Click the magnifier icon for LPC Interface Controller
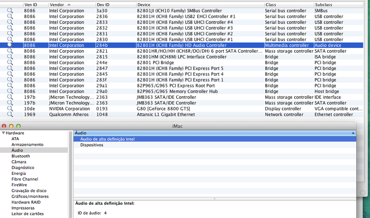The image size is (370, 218). pyautogui.click(x=10, y=57)
